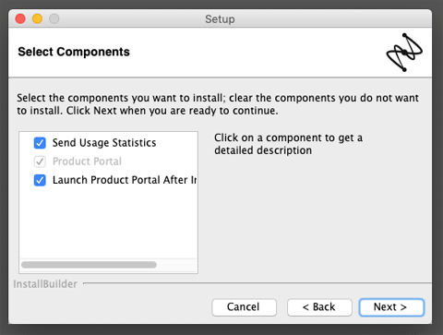
Task: Select the Launch Product Portal After row label
Action: 125,180
